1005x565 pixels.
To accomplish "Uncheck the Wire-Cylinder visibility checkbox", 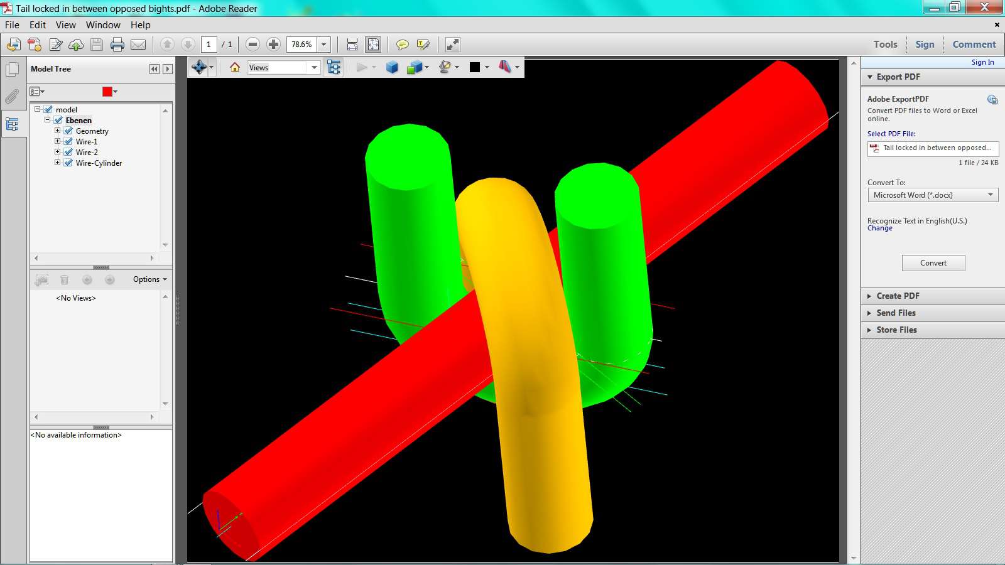I will (x=68, y=163).
